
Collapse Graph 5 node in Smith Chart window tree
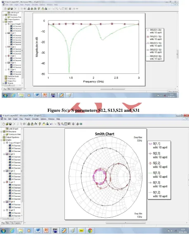(4, 210)
